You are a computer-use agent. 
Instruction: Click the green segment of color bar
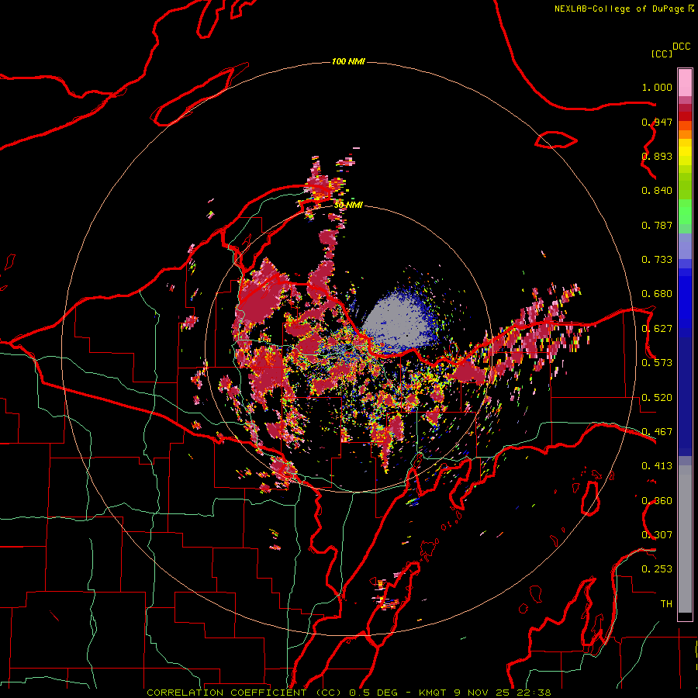coord(685,212)
